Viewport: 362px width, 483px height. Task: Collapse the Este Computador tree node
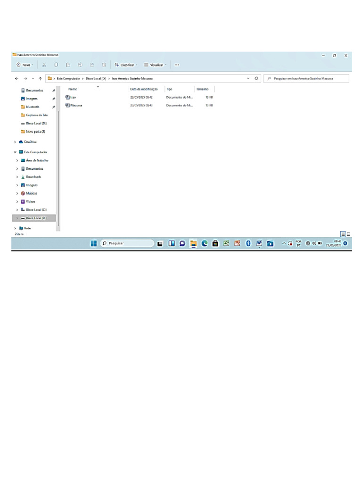[15, 152]
